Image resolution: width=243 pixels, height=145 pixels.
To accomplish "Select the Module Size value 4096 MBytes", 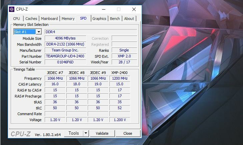I will (x=65, y=38).
